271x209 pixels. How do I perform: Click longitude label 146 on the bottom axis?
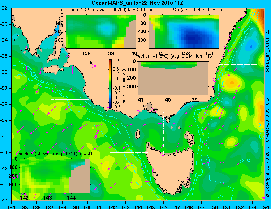pyautogui.click(x=163, y=207)
